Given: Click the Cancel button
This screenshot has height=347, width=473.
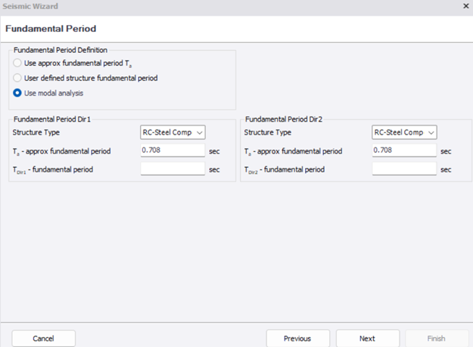Looking at the screenshot, I should (43, 339).
